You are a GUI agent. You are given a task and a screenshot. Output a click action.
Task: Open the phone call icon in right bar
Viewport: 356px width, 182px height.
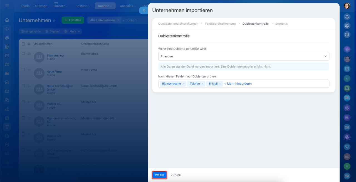coord(347,147)
